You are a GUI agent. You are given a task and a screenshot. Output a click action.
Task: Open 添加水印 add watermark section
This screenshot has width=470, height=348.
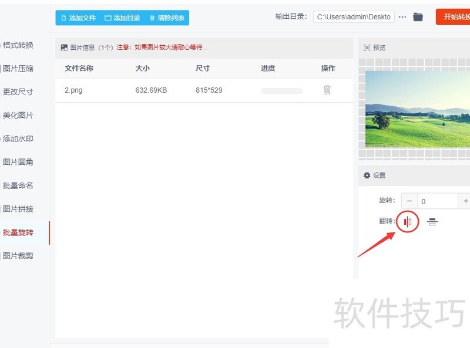coord(18,139)
